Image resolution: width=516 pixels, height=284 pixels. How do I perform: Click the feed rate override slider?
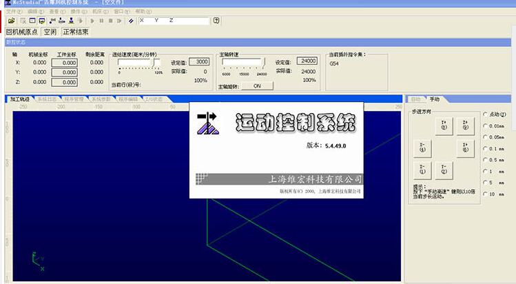pos(139,63)
